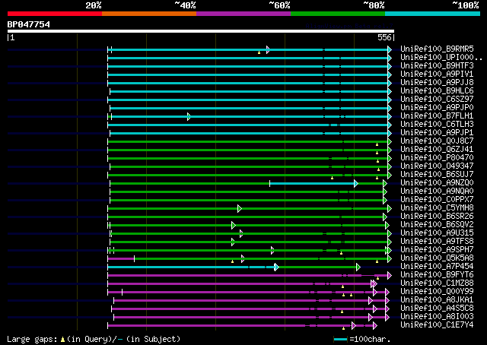487x345 pixels.
Task: Select the UniRef100_C6TLH3 label
Action: (x=437, y=125)
